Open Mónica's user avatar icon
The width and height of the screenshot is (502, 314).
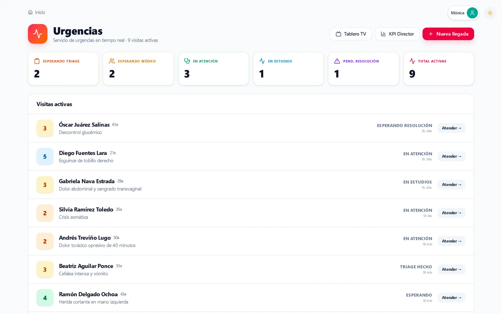pos(472,13)
